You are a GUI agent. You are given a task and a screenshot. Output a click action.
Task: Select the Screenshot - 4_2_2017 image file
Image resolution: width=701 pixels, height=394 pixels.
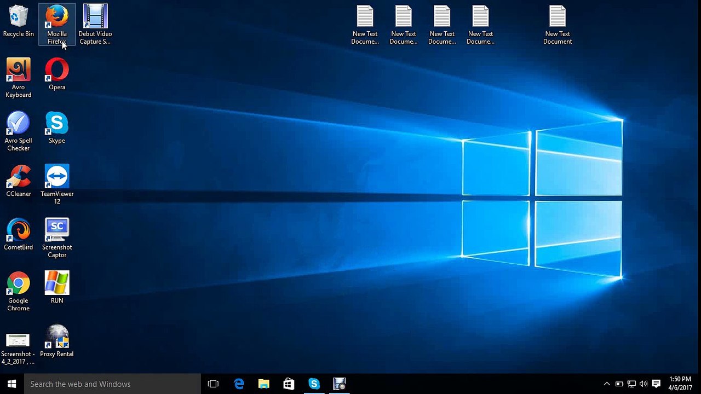click(x=18, y=349)
